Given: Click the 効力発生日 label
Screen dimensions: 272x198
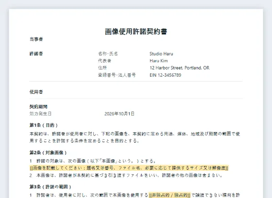Looking at the screenshot, I should pyautogui.click(x=40, y=114).
